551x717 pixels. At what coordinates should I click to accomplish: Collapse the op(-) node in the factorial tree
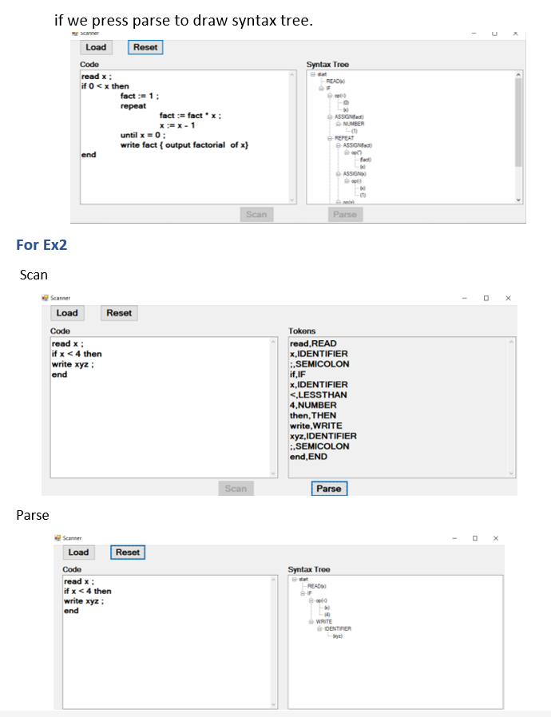pos(347,181)
